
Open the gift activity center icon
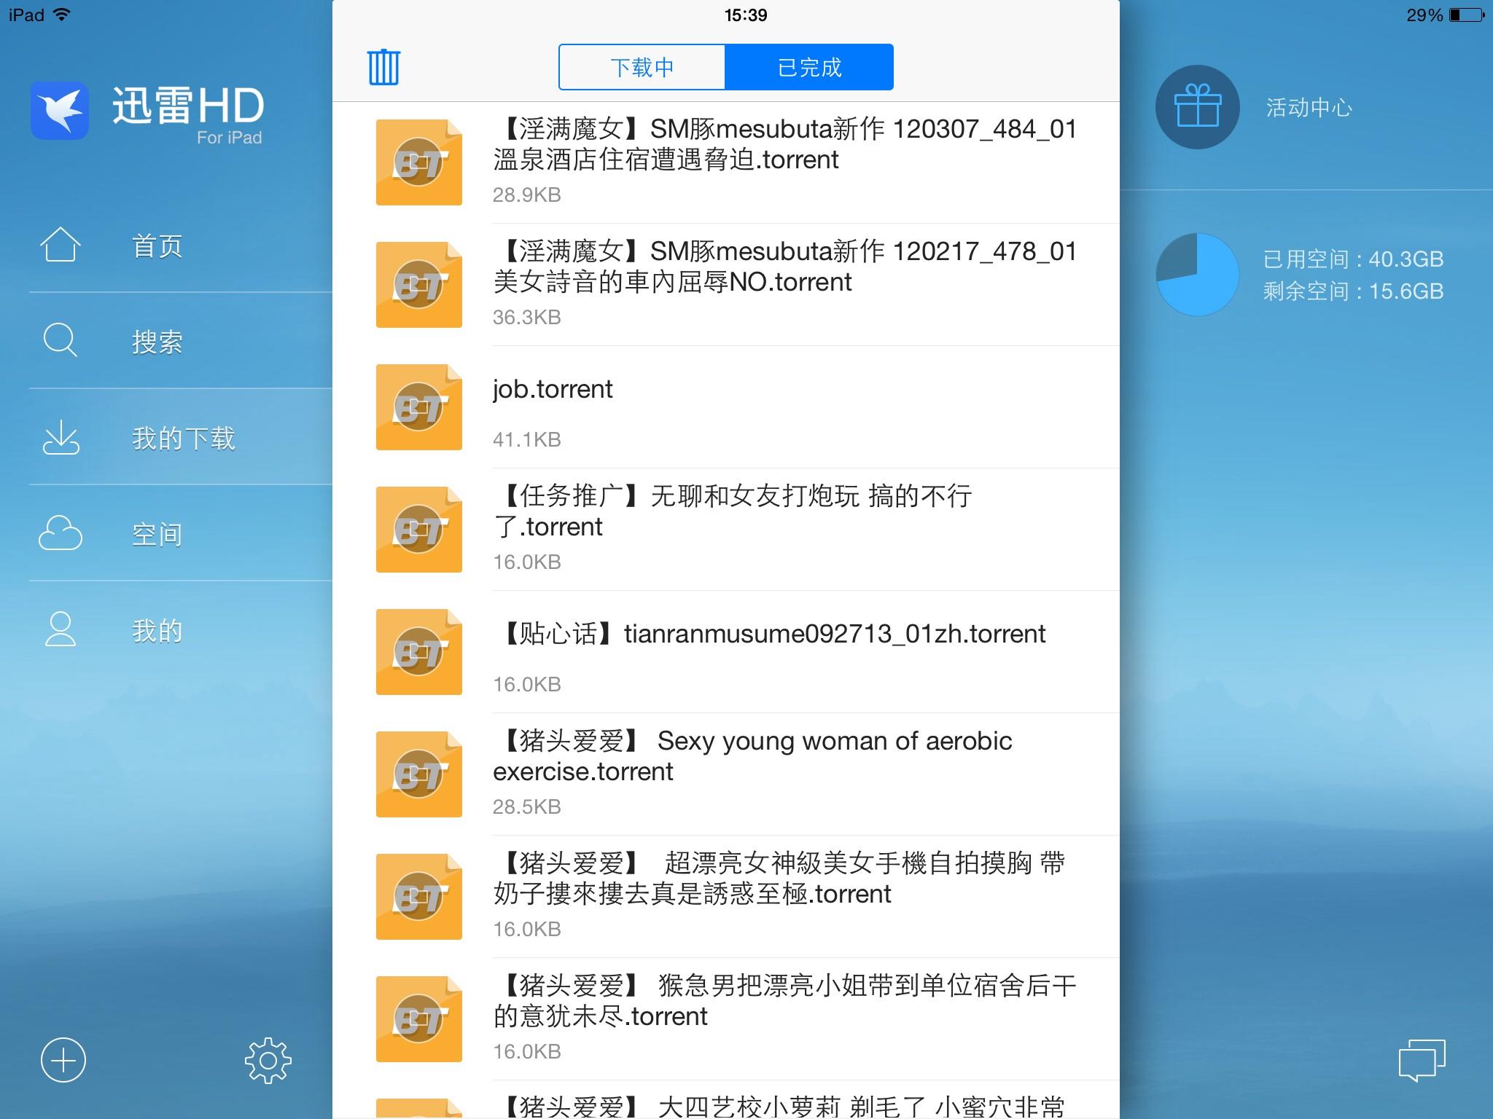click(1197, 107)
